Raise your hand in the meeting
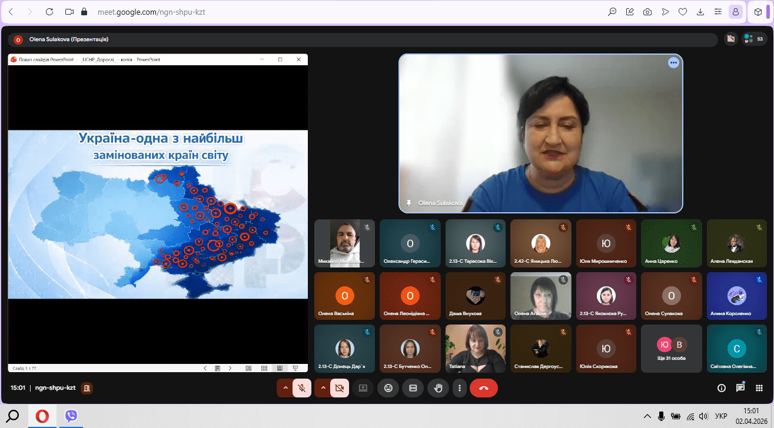Screen dimensions: 774x428 tap(438, 388)
